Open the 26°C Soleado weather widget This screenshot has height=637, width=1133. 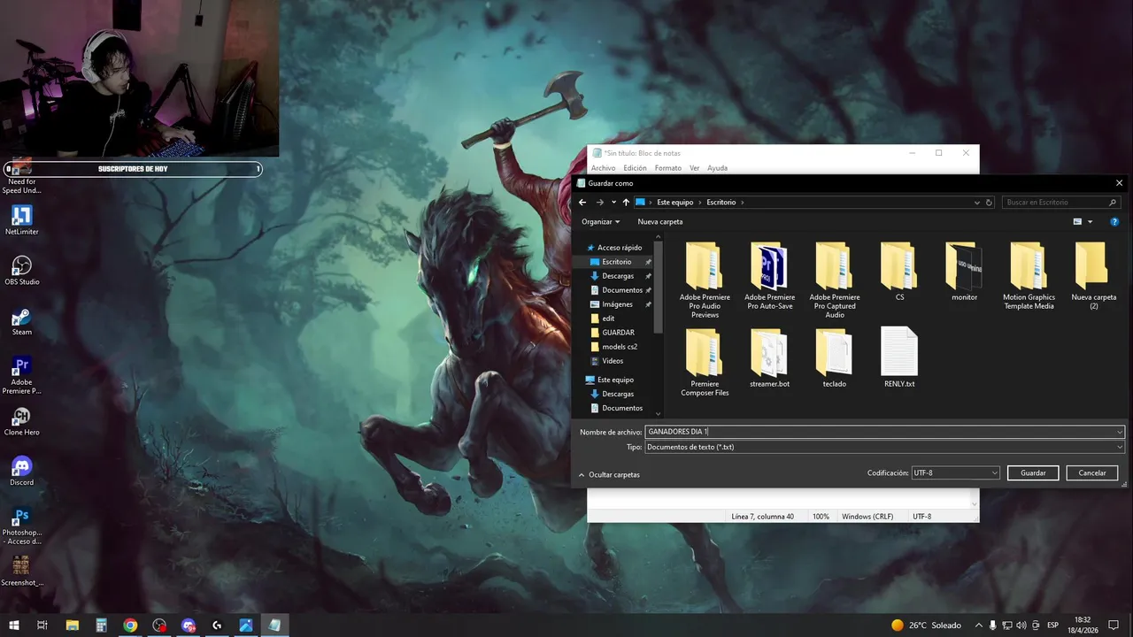(x=926, y=625)
